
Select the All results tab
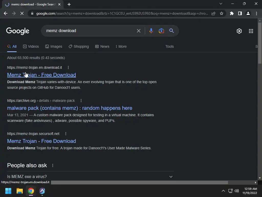(12, 47)
